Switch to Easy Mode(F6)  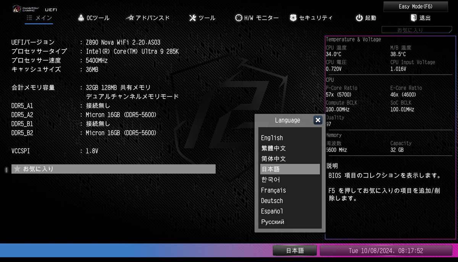coord(416,6)
